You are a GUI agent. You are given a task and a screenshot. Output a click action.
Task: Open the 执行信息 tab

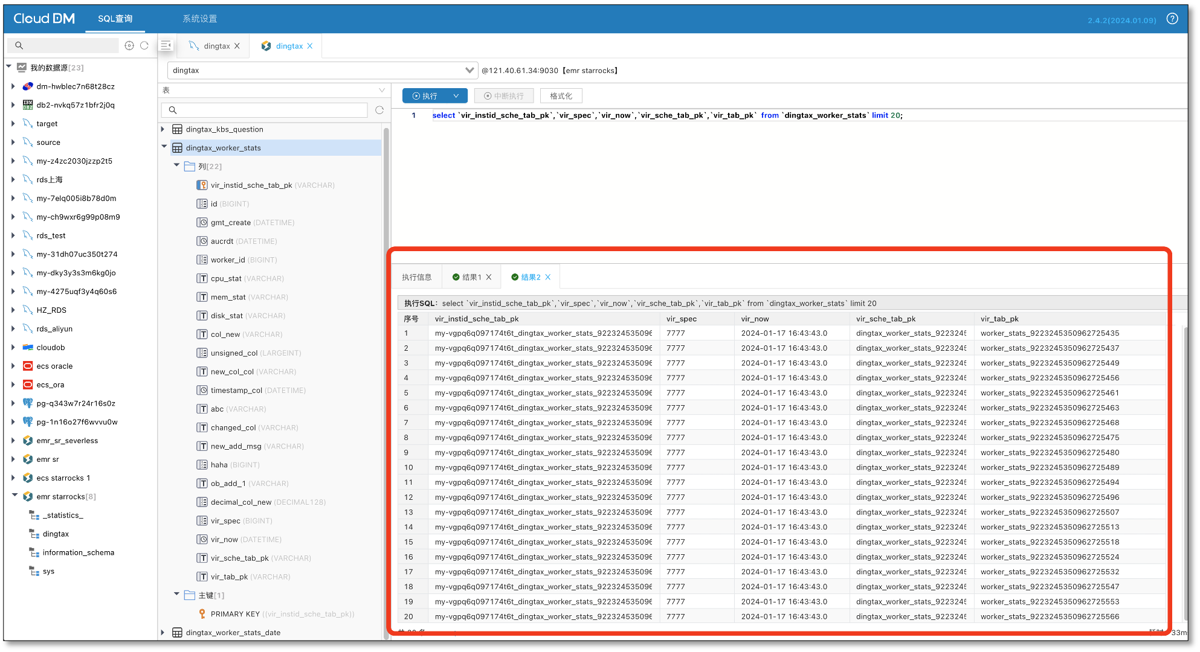[x=417, y=277]
